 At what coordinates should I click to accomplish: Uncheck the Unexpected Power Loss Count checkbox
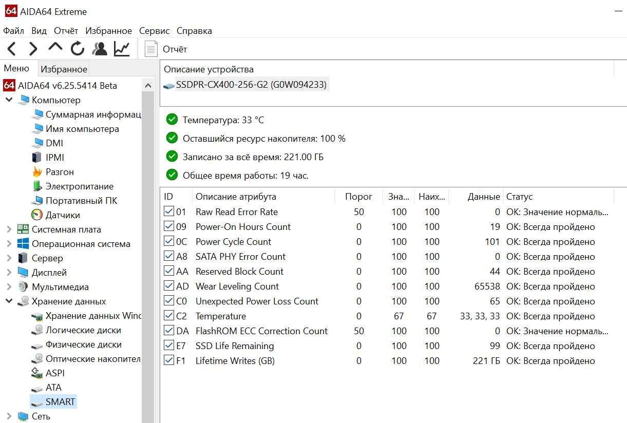[168, 301]
